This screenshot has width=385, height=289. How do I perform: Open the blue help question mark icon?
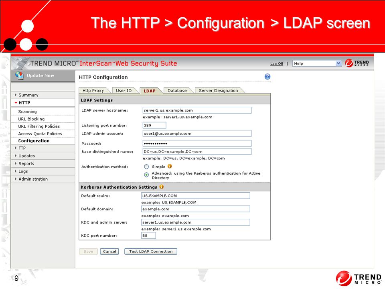pos(267,77)
